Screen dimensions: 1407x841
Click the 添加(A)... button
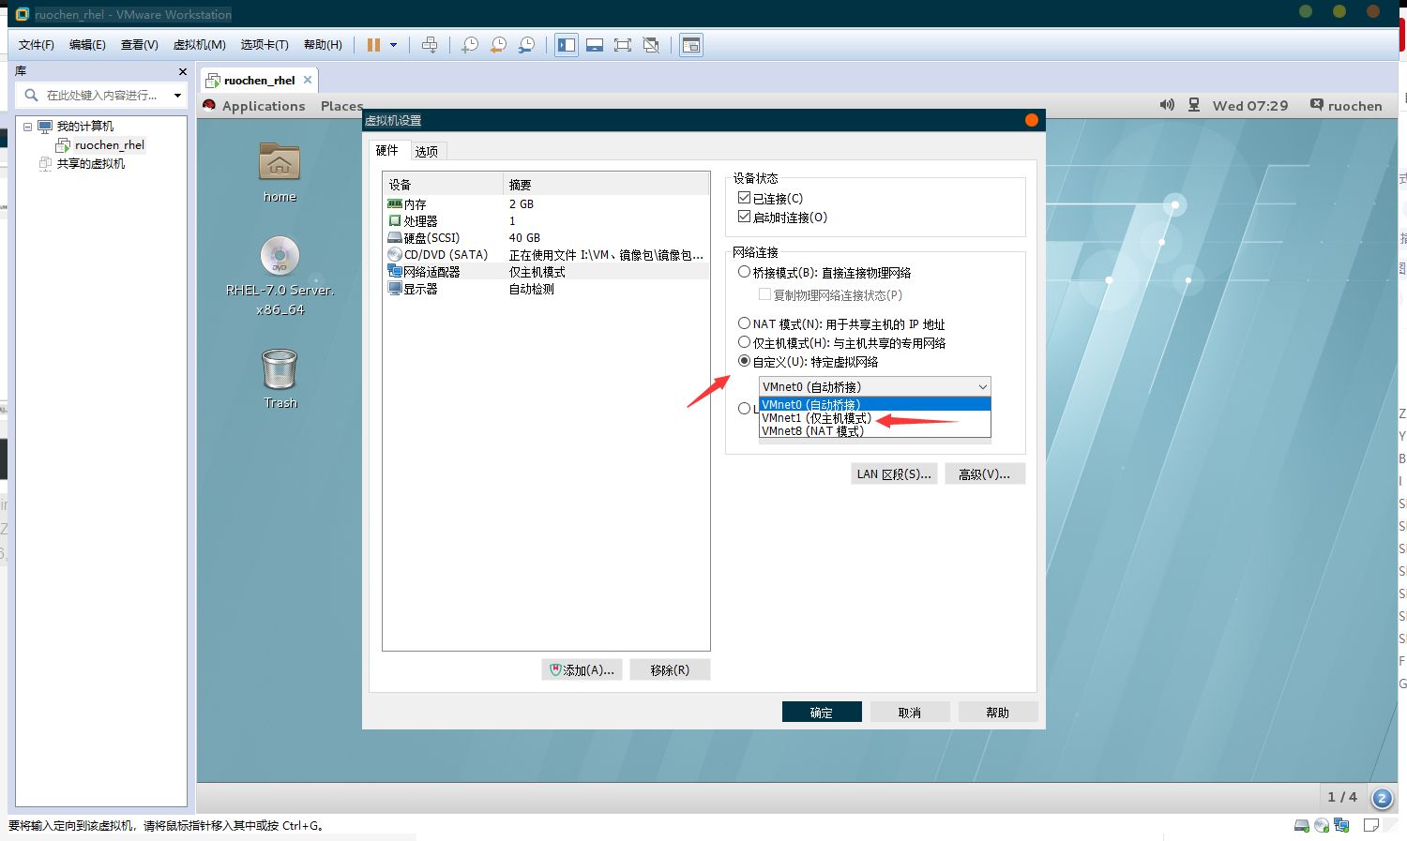coord(582,669)
